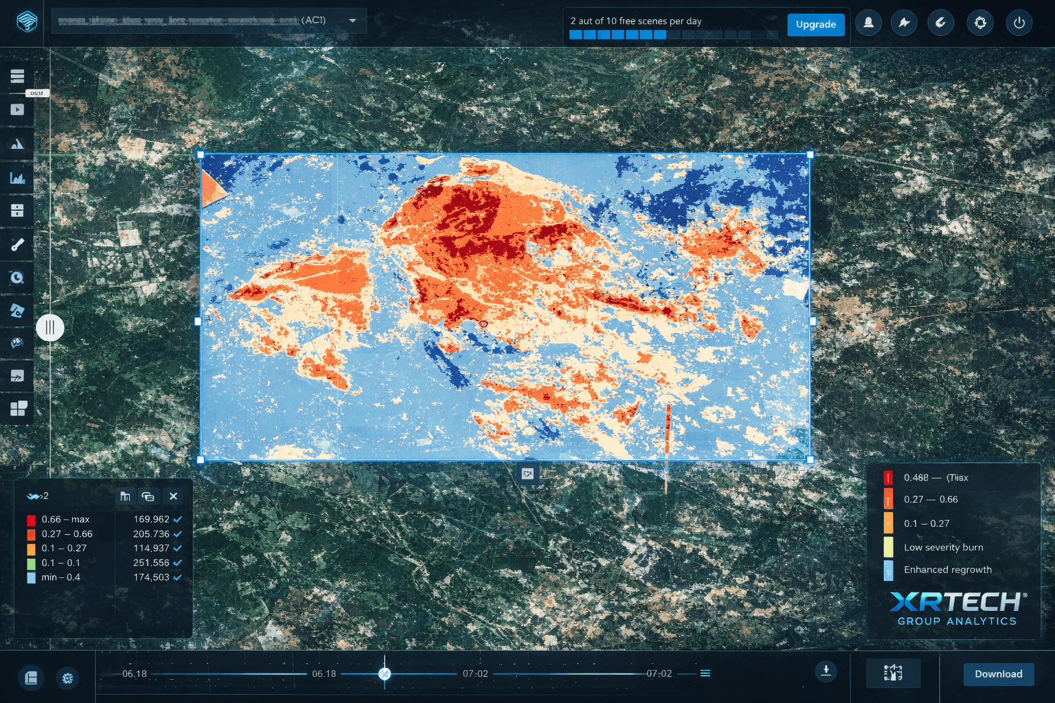The width and height of the screenshot is (1055, 703).
Task: Click the duplicate icon in the statistics panel header
Action: click(x=148, y=496)
